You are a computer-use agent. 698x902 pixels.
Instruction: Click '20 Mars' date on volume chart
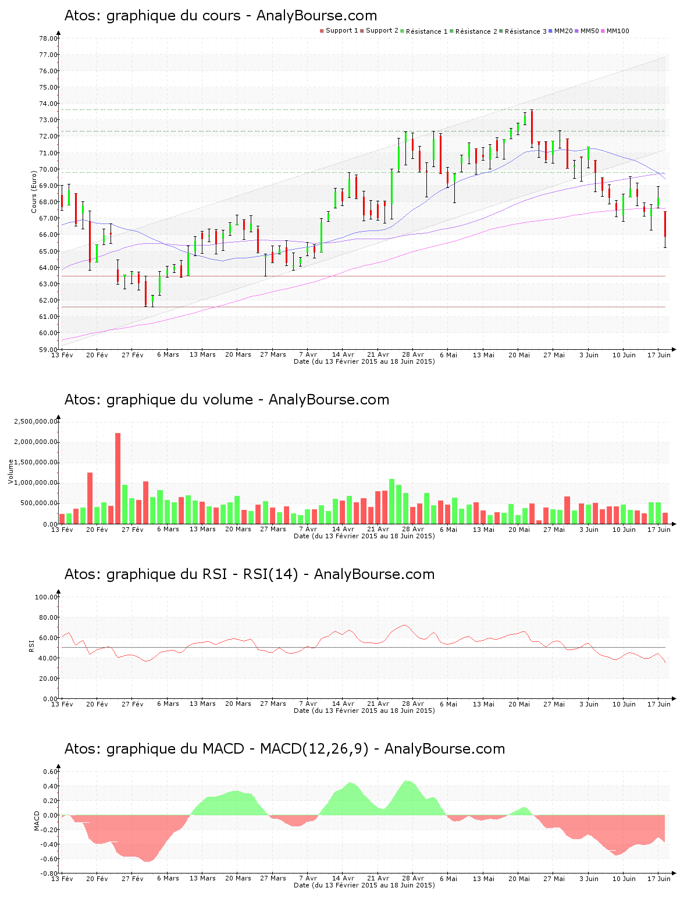[x=238, y=530]
